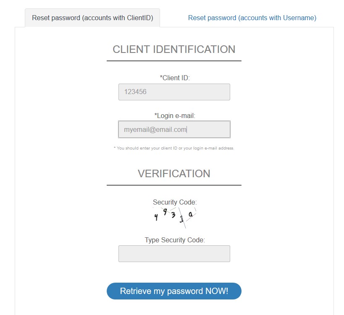Click the Security Code: label
Image resolution: width=344 pixels, height=315 pixels.
click(175, 202)
